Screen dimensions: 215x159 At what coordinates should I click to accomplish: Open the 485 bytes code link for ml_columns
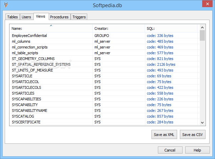[x=160, y=41]
